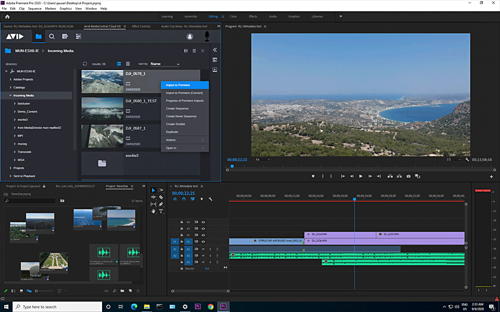Expand the Adobe Projects tree node
The image size is (500, 312).
10,79
